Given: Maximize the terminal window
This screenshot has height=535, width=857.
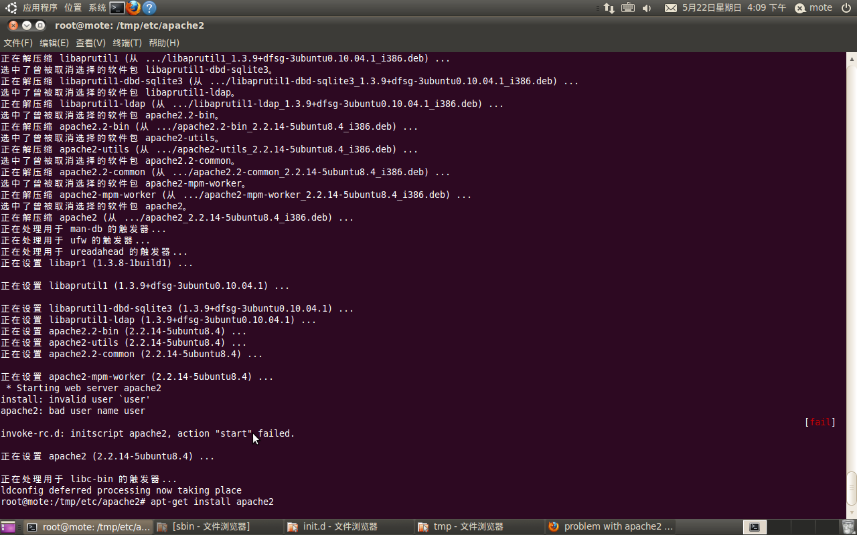Looking at the screenshot, I should pos(40,25).
